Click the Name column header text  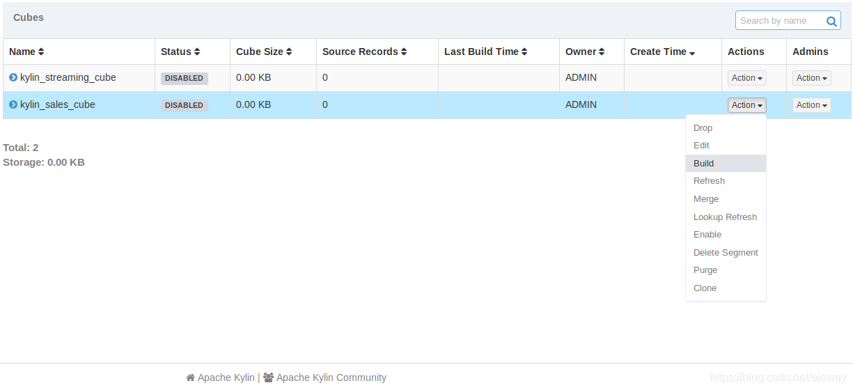click(x=22, y=52)
